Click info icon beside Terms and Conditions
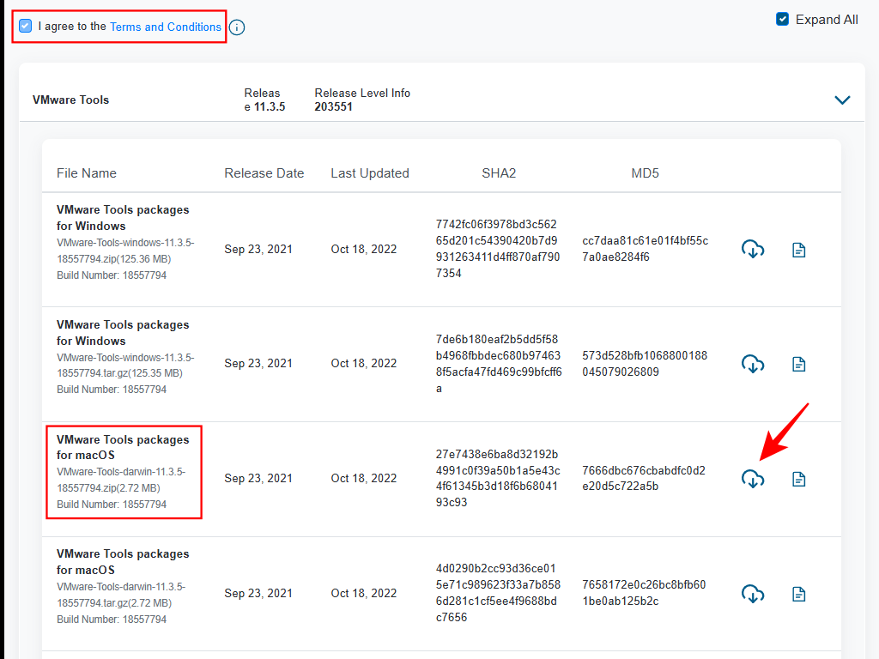The width and height of the screenshot is (879, 659). click(237, 27)
